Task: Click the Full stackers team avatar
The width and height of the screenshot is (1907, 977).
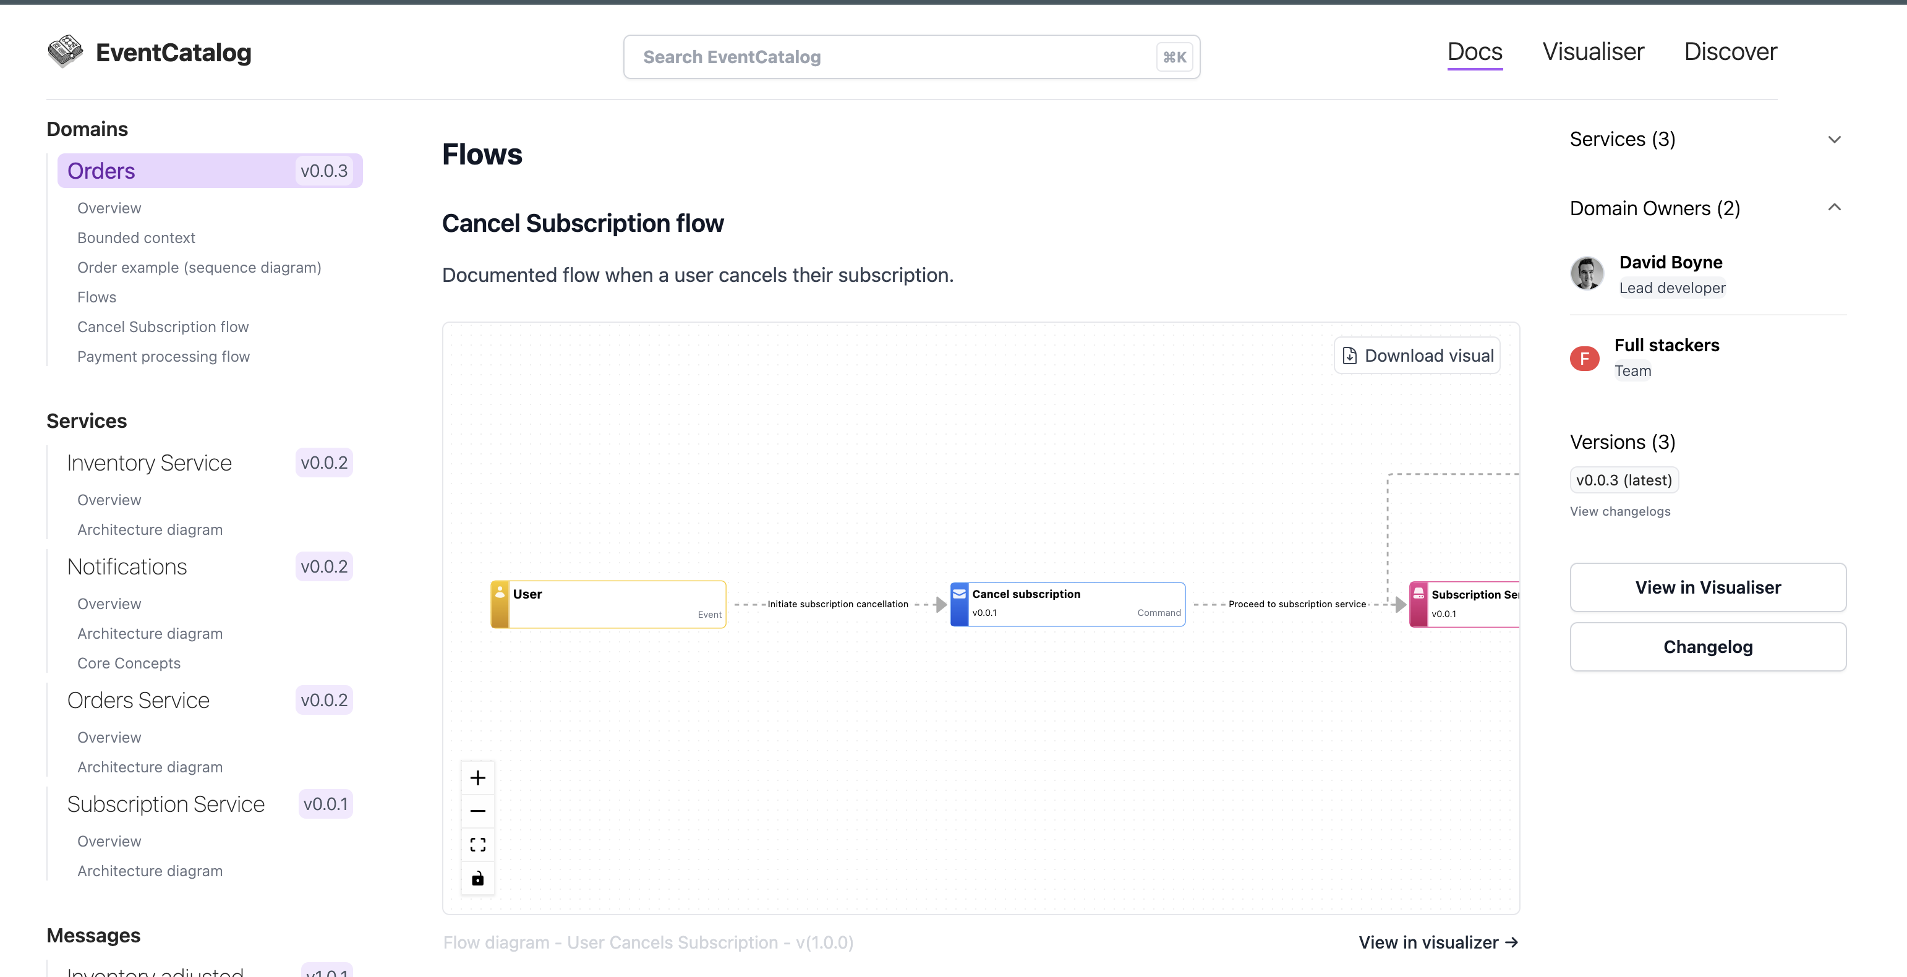Action: 1585,358
